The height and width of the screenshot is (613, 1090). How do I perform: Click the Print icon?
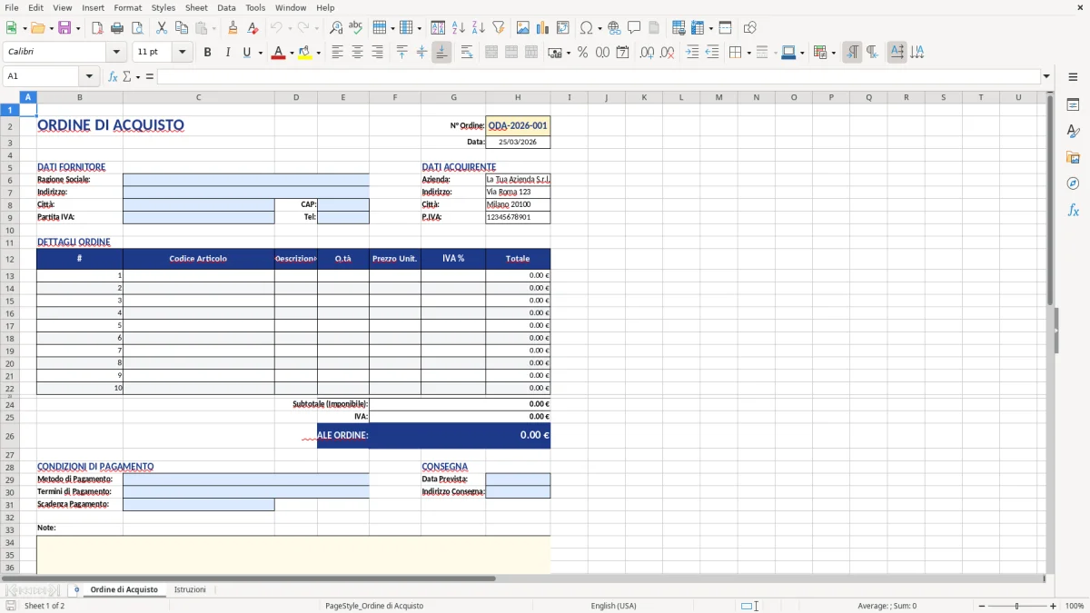tap(117, 28)
